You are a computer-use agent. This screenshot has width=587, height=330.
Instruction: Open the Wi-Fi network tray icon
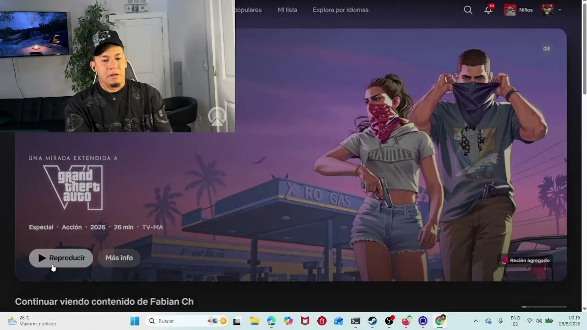point(530,321)
